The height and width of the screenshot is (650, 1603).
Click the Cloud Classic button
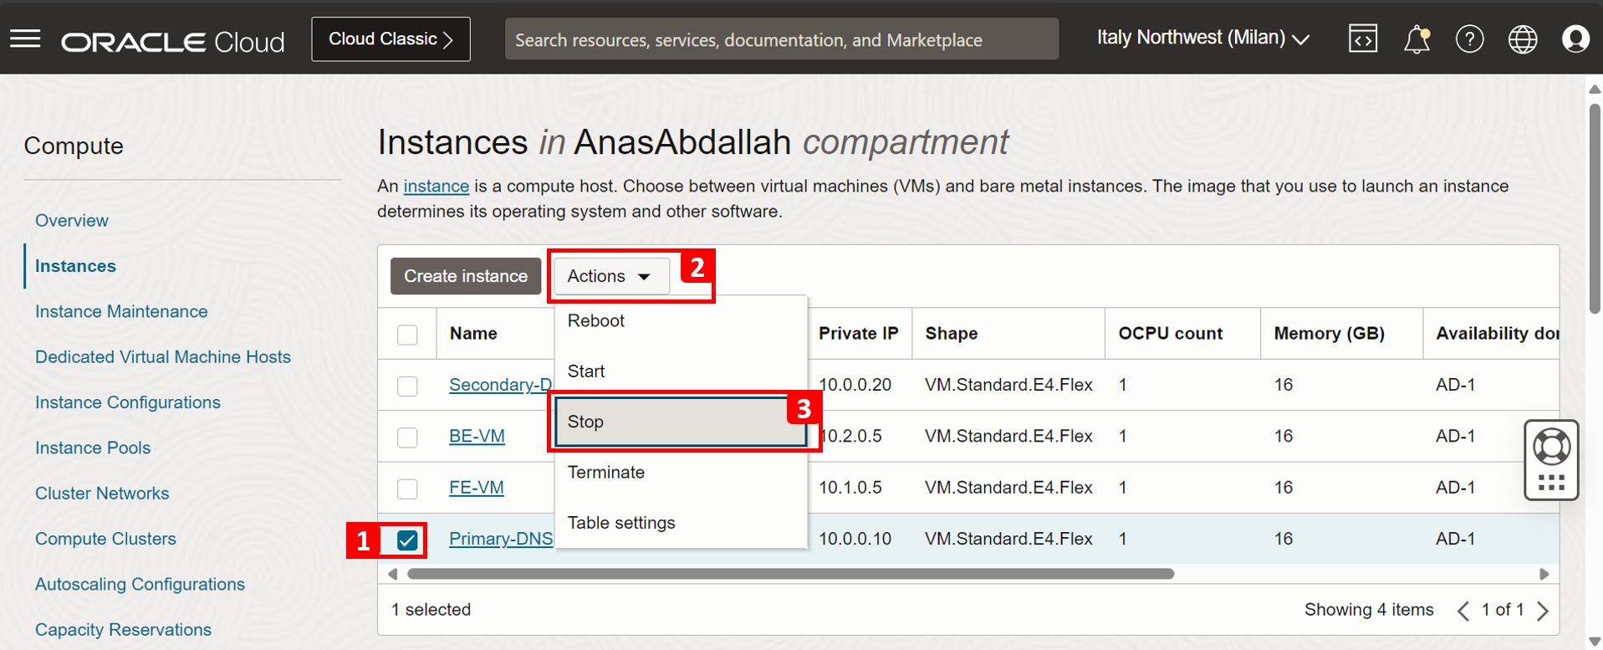point(391,39)
